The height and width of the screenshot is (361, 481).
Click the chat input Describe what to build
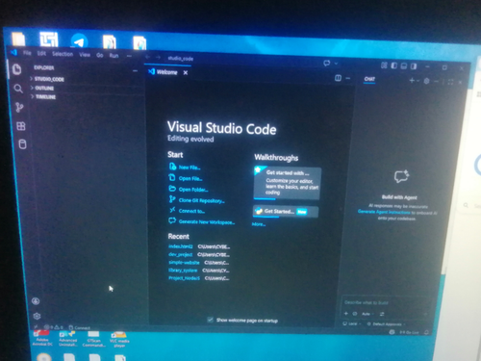click(x=385, y=302)
